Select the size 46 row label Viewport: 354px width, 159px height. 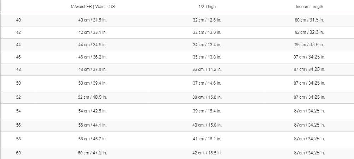click(x=18, y=57)
